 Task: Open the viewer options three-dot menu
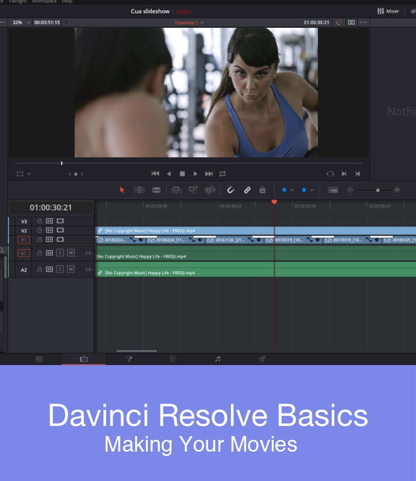pyautogui.click(x=363, y=22)
